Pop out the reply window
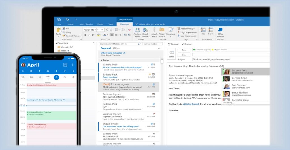290x150 pixels. [173, 44]
